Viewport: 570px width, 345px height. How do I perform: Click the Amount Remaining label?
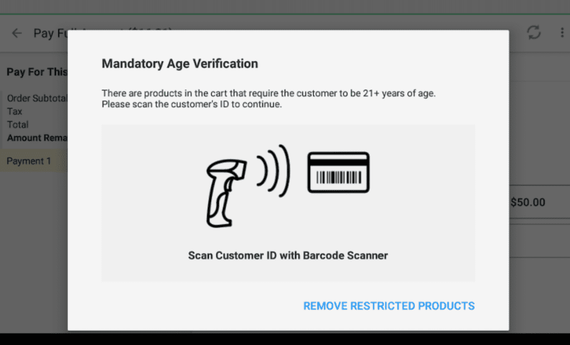37,138
